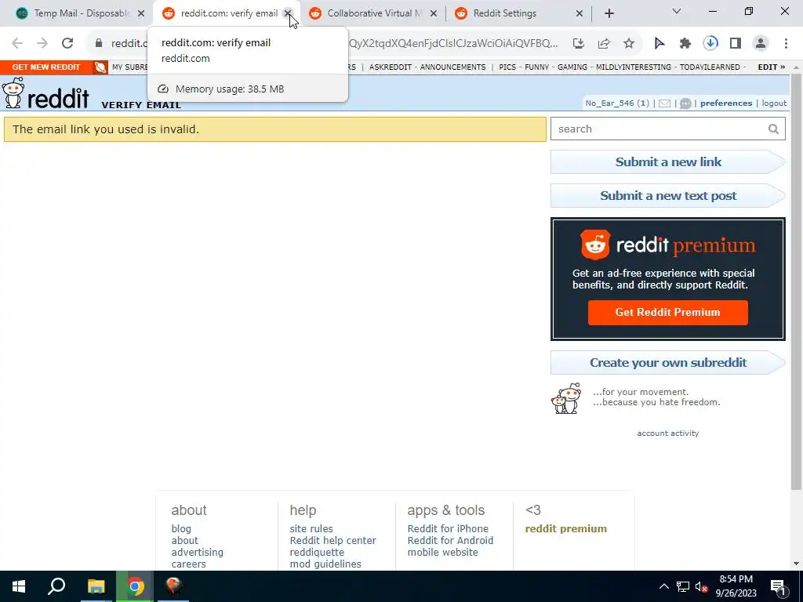Click the EDIT » subreddit bar link

(x=772, y=67)
